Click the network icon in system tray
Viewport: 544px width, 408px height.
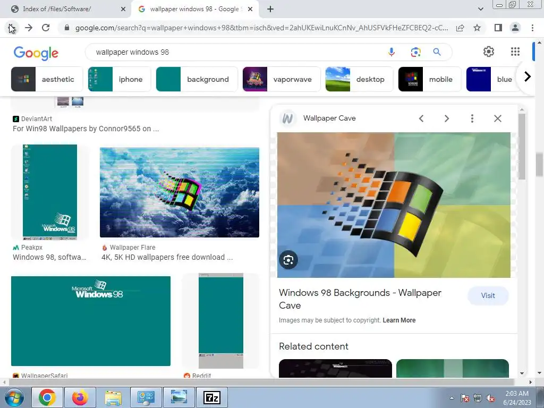478,398
